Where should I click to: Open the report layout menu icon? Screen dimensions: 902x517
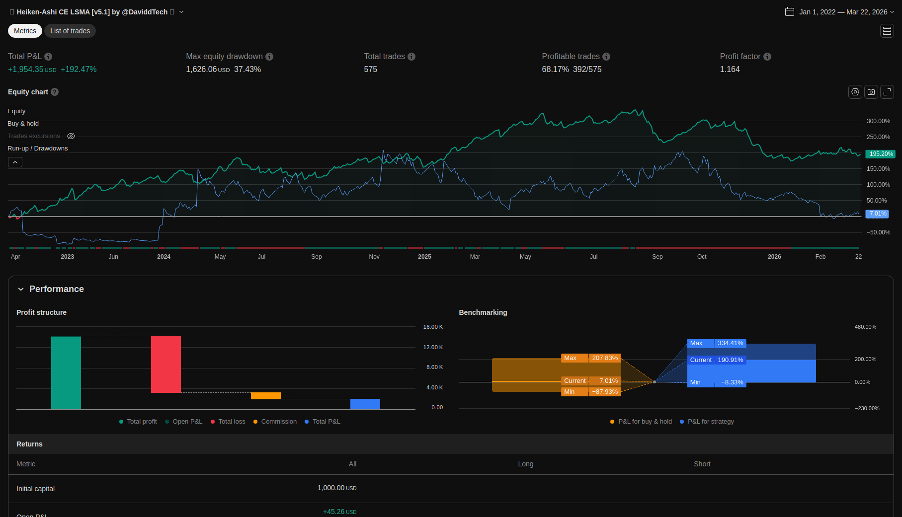(x=887, y=31)
